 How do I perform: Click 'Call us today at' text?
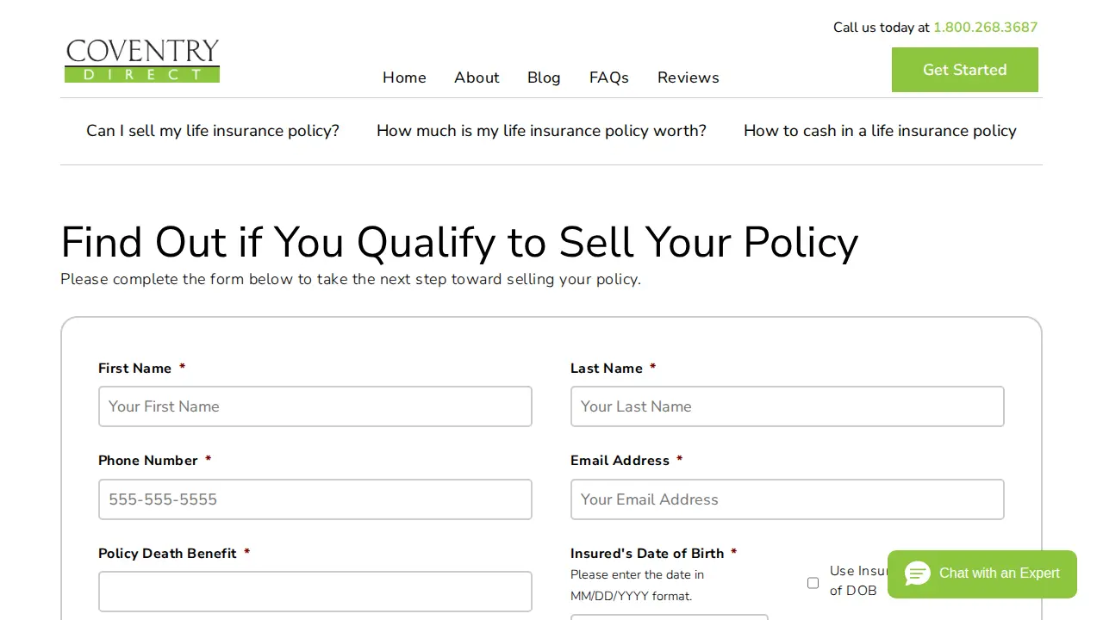(x=882, y=28)
